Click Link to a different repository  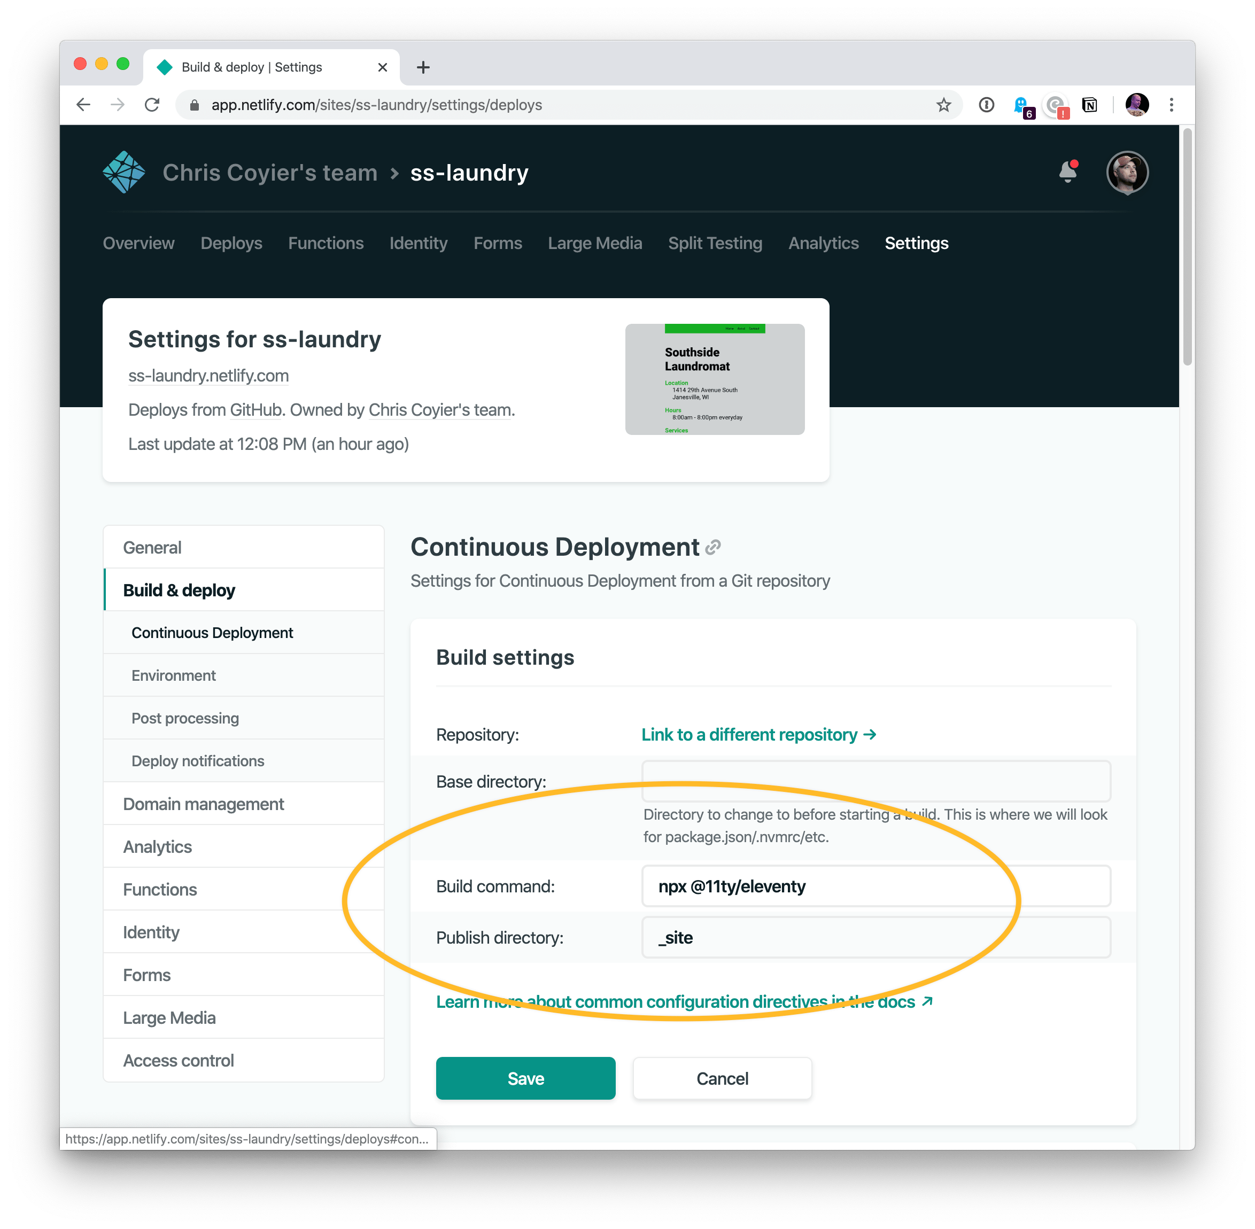tap(758, 735)
